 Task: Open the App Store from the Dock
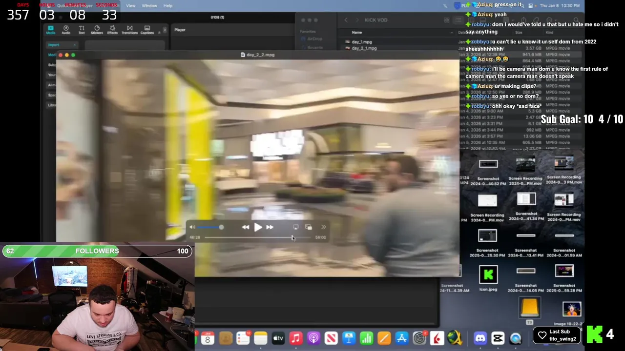[x=401, y=338]
